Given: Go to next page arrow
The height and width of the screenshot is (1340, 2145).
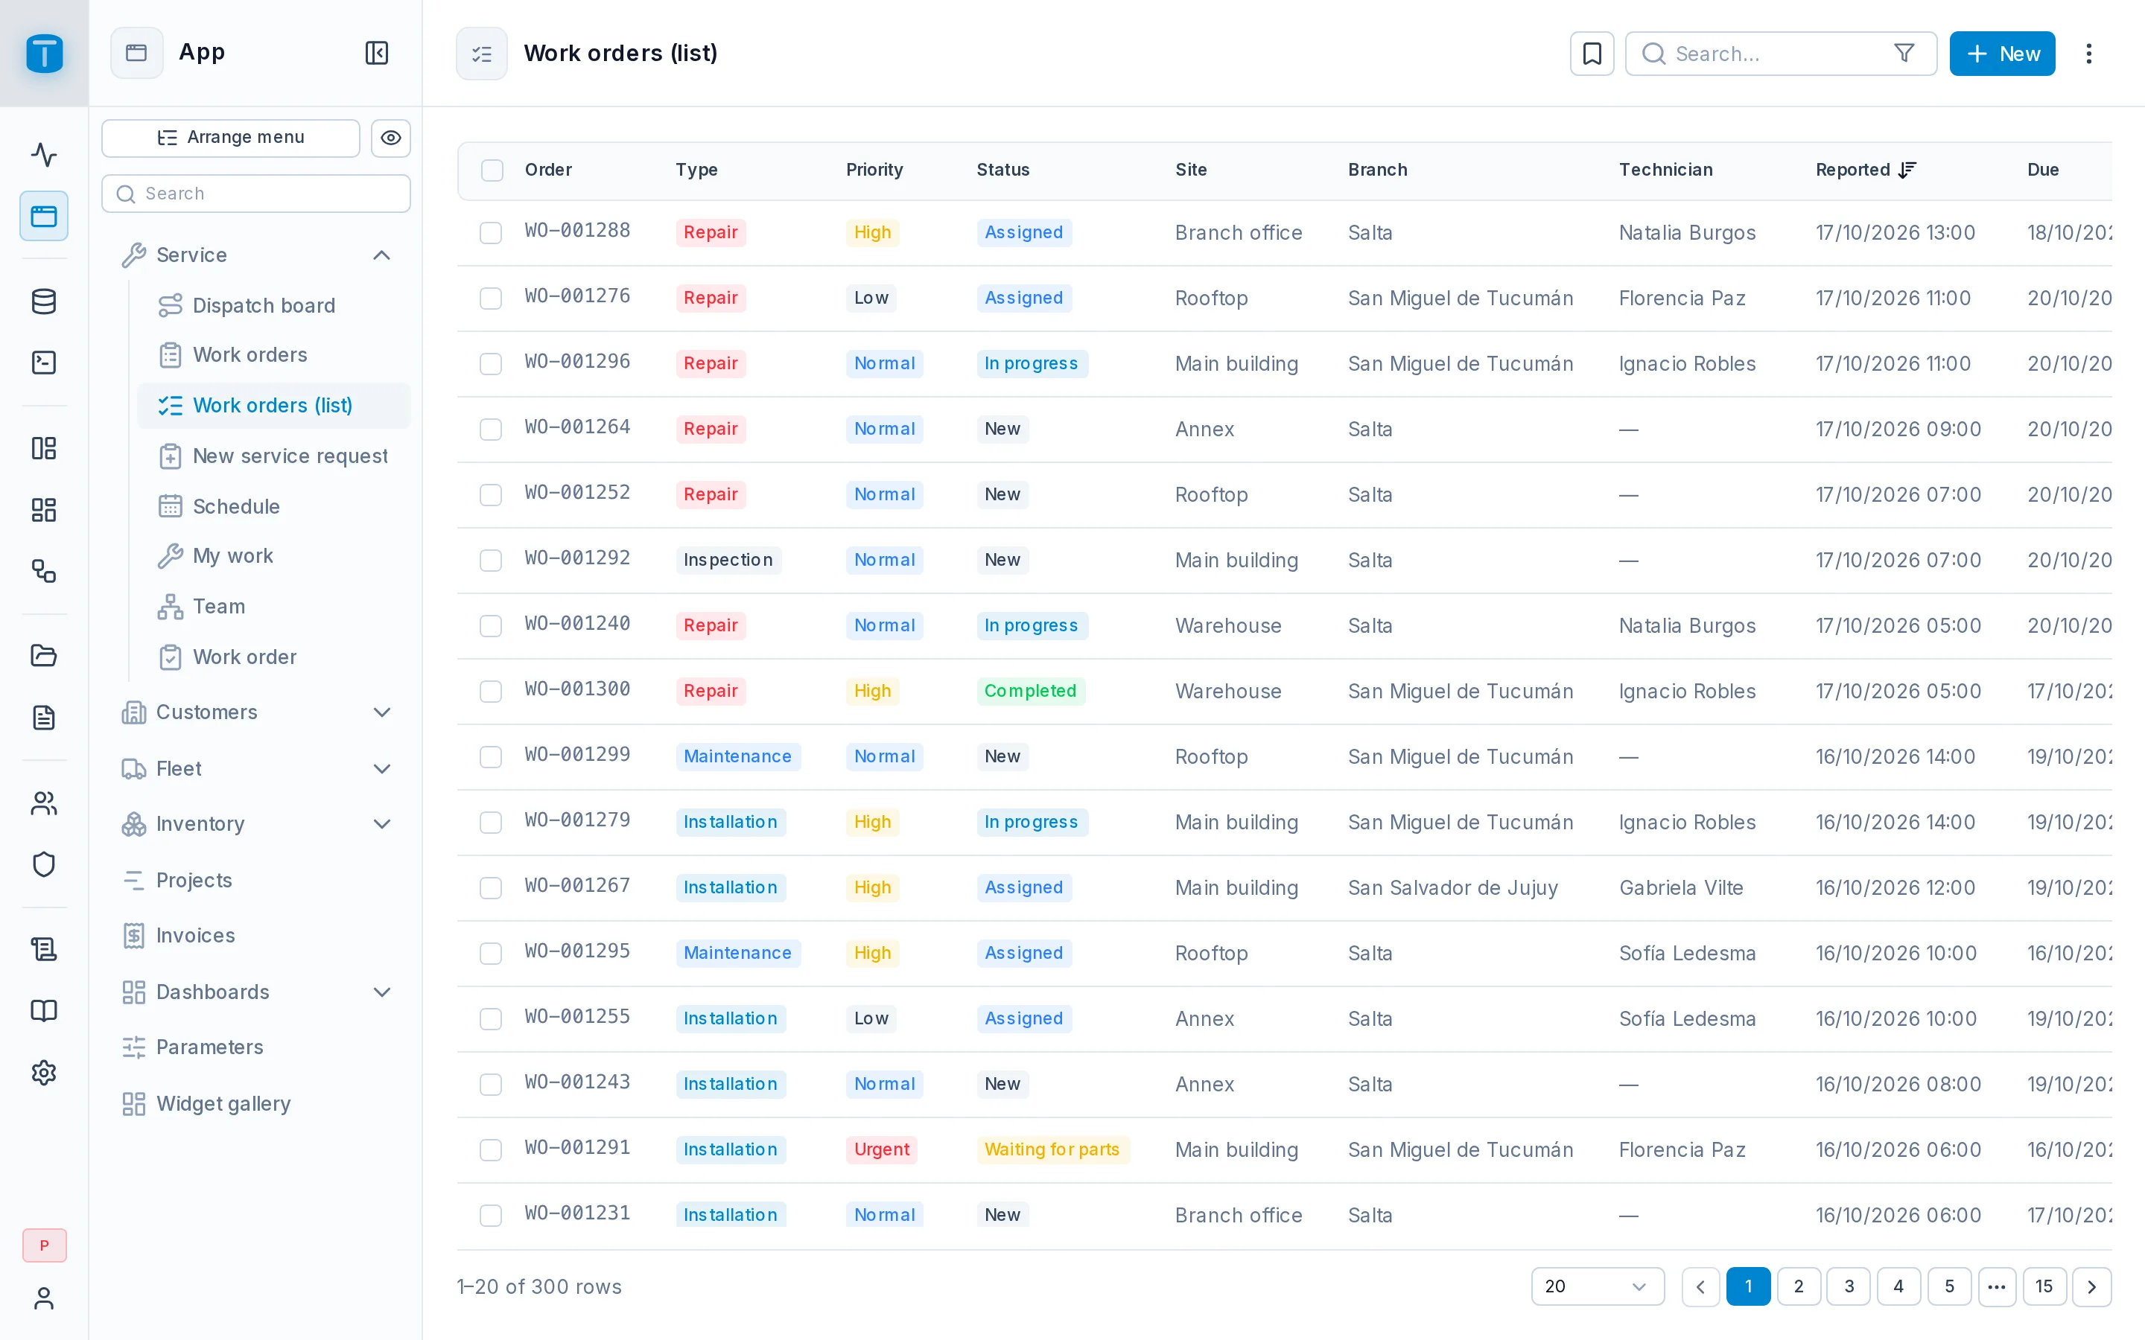Looking at the screenshot, I should click(2092, 1286).
